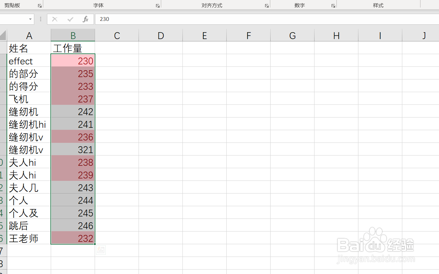This screenshot has width=439, height=274.
Task: Open the Number group dialog launcher
Action: (x=333, y=6)
